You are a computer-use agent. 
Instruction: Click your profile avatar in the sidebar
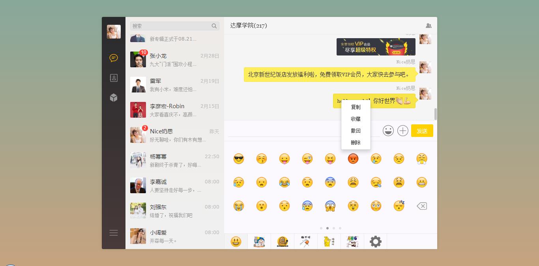pos(114,31)
